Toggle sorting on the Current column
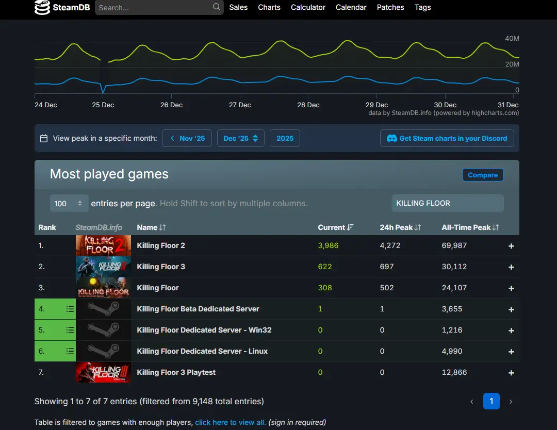Screen dimensions: 557x430 (x=336, y=227)
